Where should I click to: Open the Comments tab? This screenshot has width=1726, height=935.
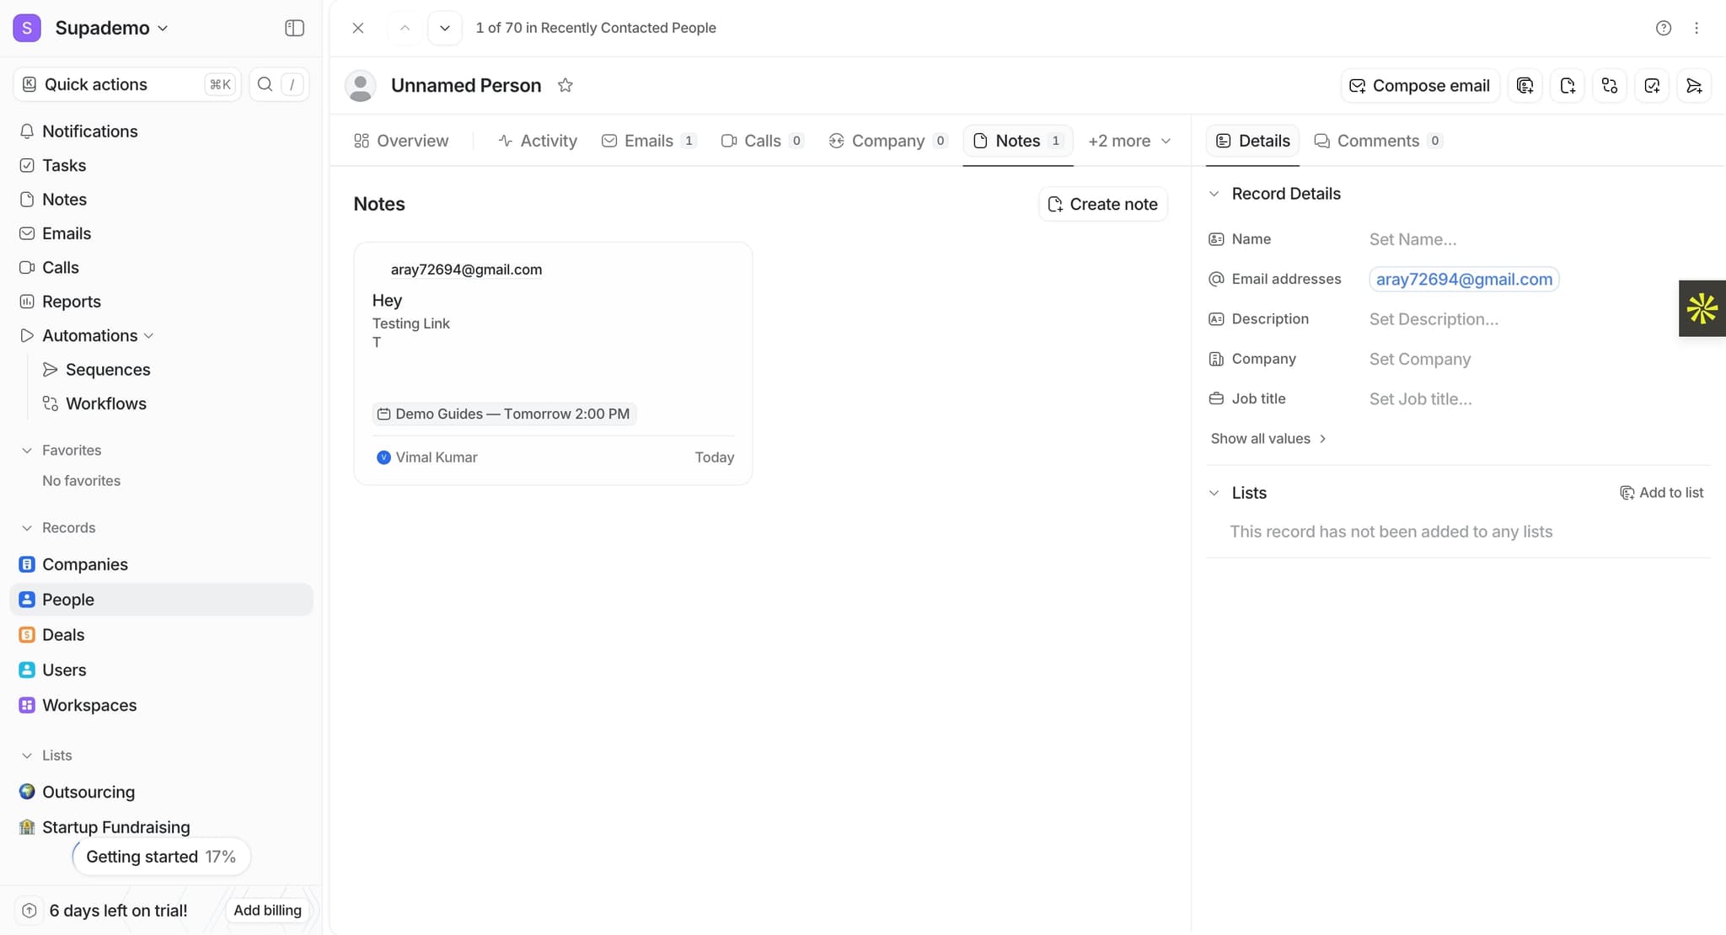pyautogui.click(x=1377, y=141)
